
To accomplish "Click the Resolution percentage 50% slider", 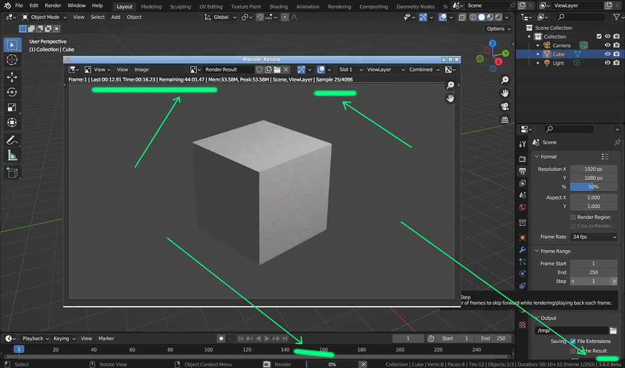I will [594, 187].
